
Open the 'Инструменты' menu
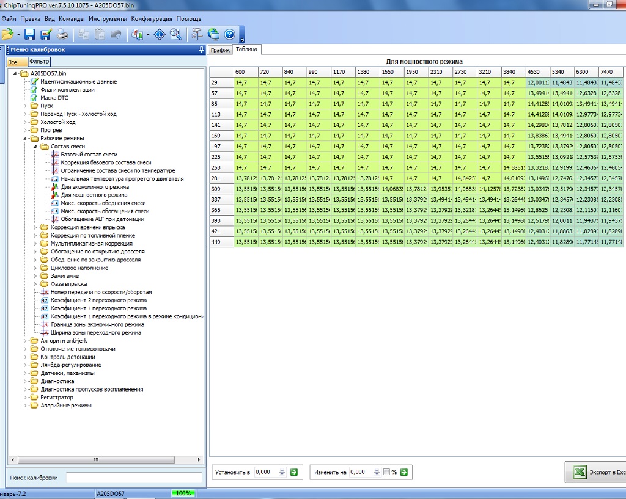108,18
